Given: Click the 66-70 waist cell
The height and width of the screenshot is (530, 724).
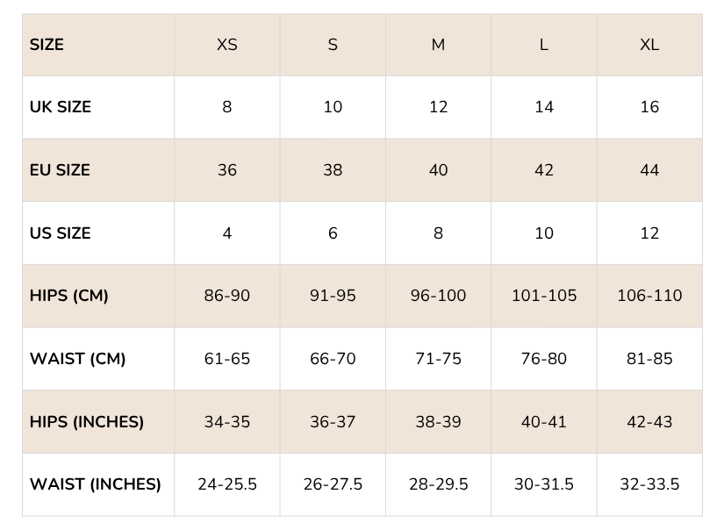Looking at the screenshot, I should 333,359.
